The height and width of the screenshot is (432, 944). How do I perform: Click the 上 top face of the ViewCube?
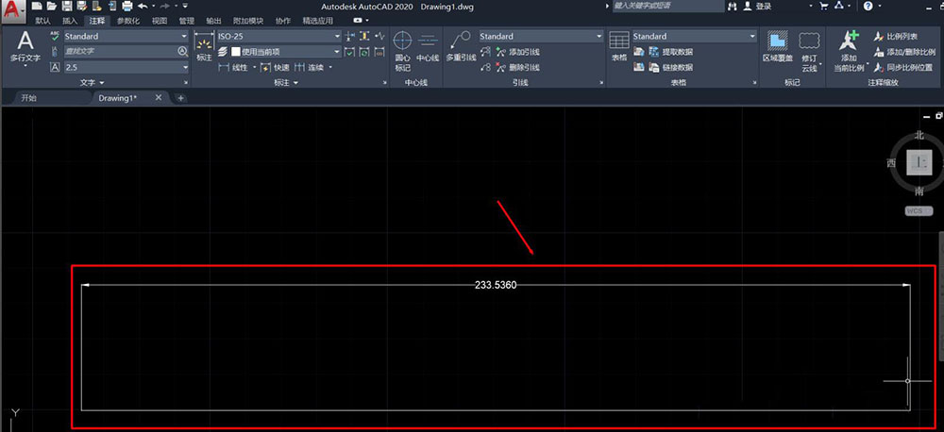coord(919,162)
